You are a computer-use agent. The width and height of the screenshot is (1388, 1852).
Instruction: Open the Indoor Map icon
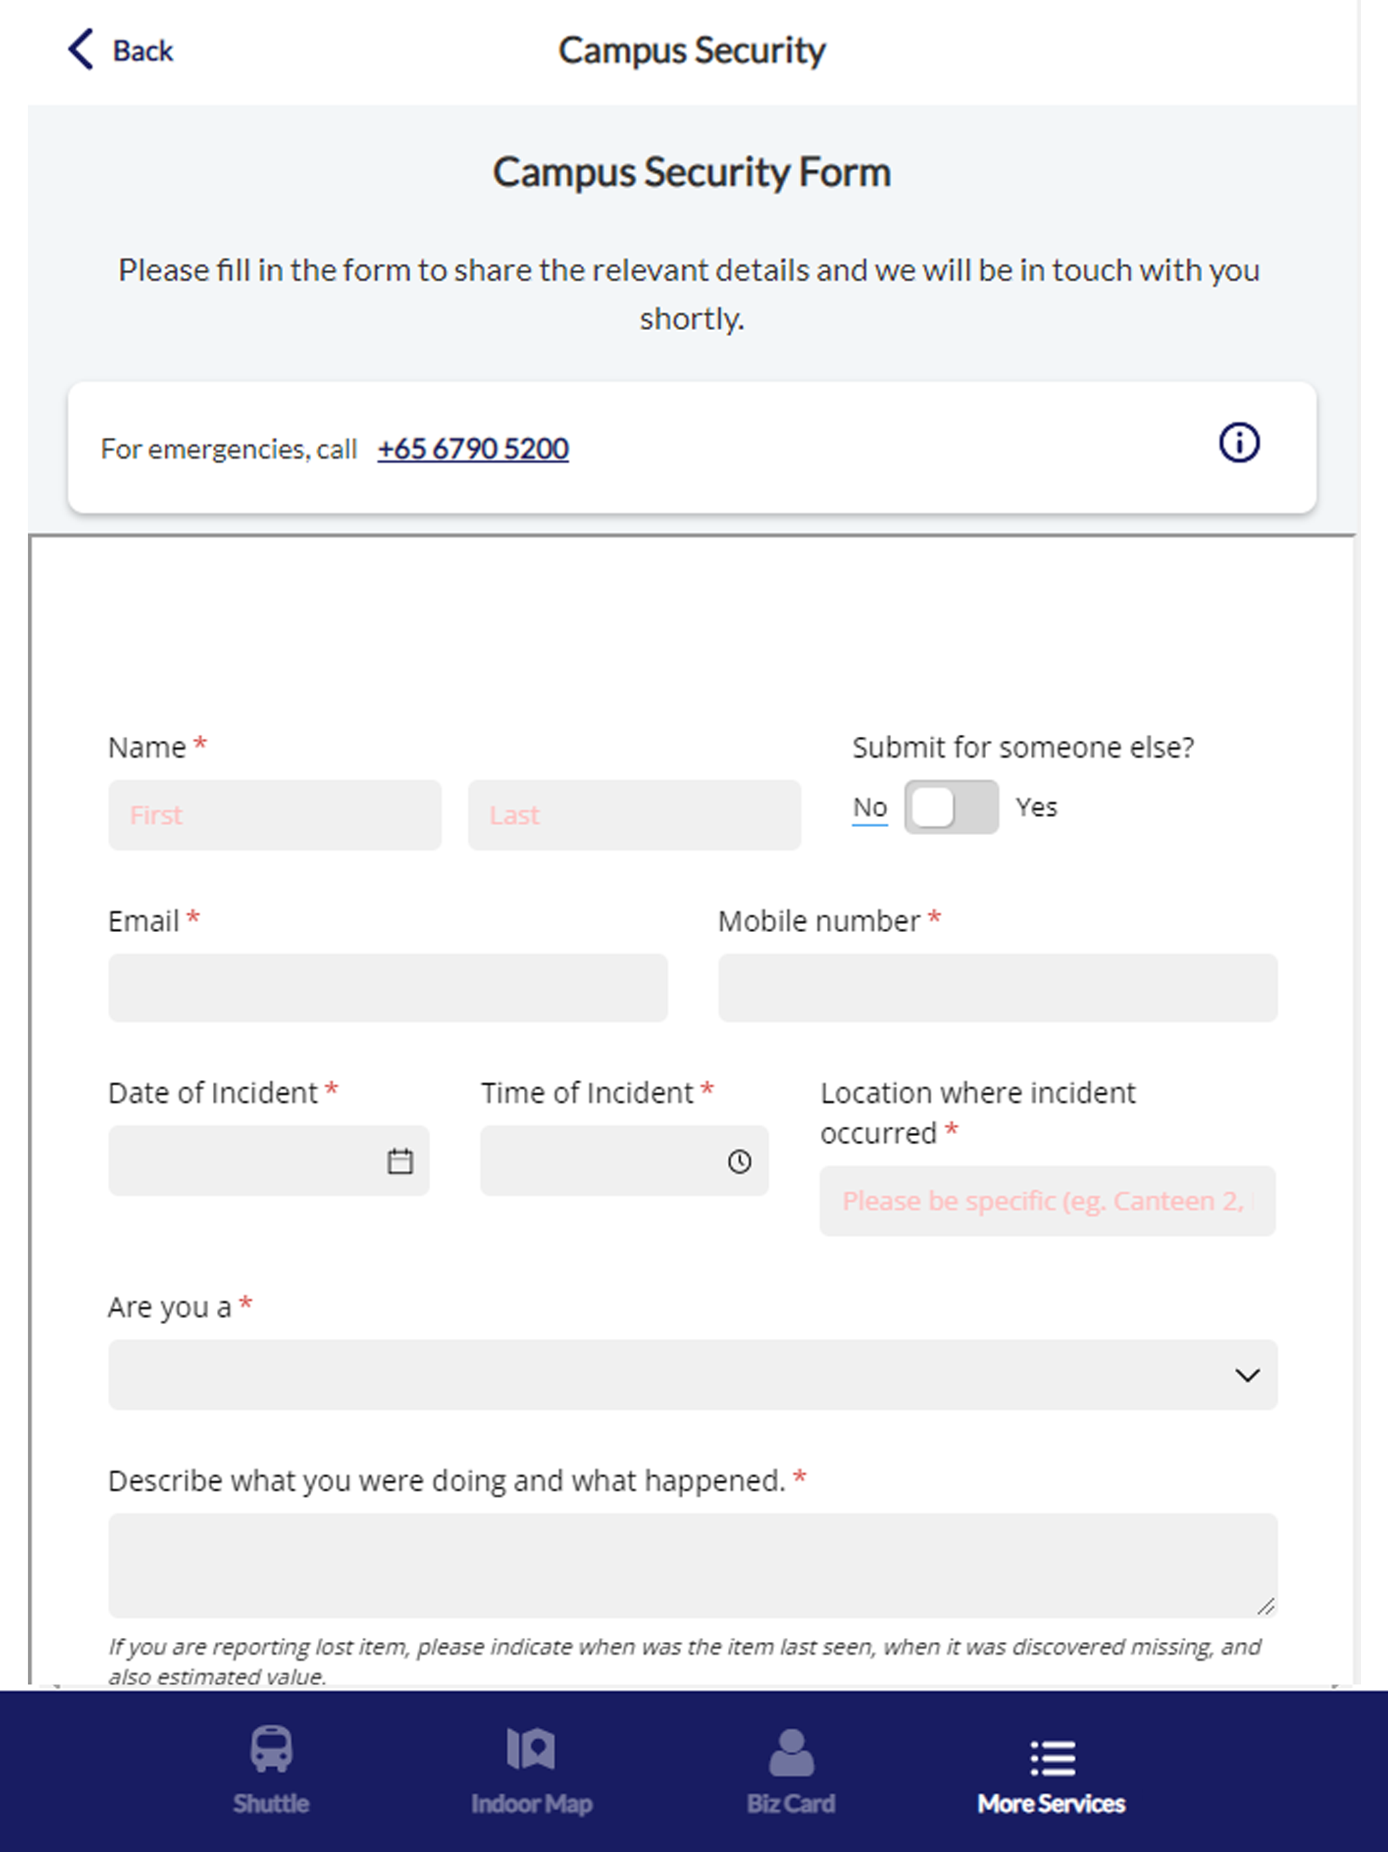coord(531,1748)
